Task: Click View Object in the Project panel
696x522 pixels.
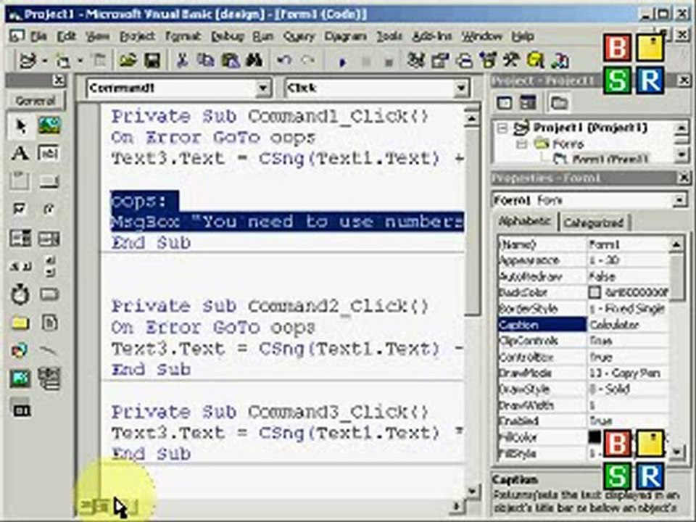Action: (x=528, y=104)
